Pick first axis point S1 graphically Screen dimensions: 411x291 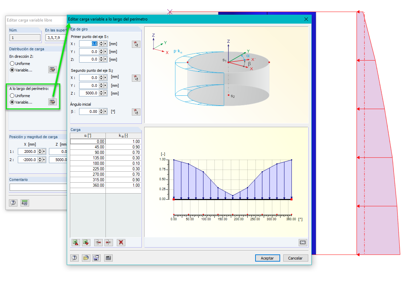coord(136,44)
